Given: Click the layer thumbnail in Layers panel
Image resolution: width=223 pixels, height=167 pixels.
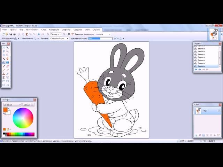Looking at the screenshot, I should 198,111.
